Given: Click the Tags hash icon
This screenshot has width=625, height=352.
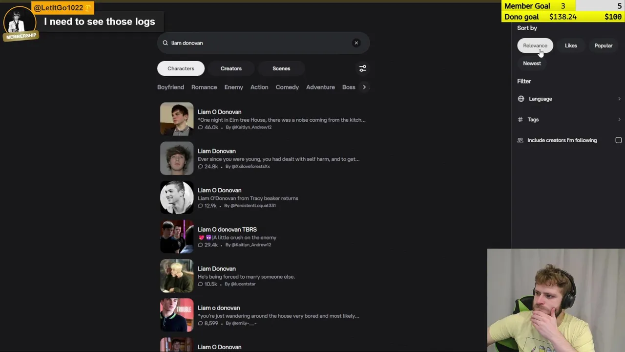Looking at the screenshot, I should click(x=521, y=119).
